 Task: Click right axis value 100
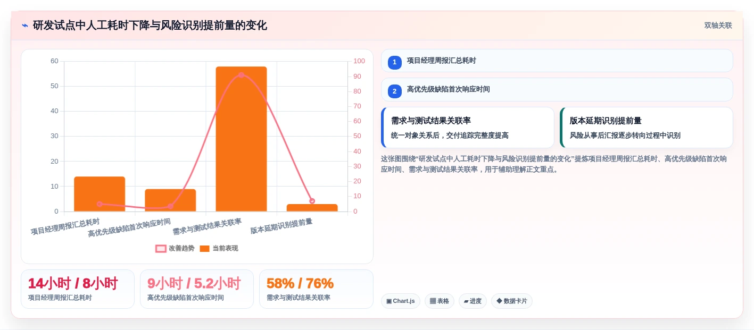359,61
